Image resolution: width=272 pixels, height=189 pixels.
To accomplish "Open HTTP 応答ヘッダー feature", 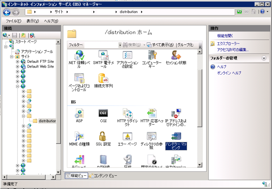I will coord(152,117).
